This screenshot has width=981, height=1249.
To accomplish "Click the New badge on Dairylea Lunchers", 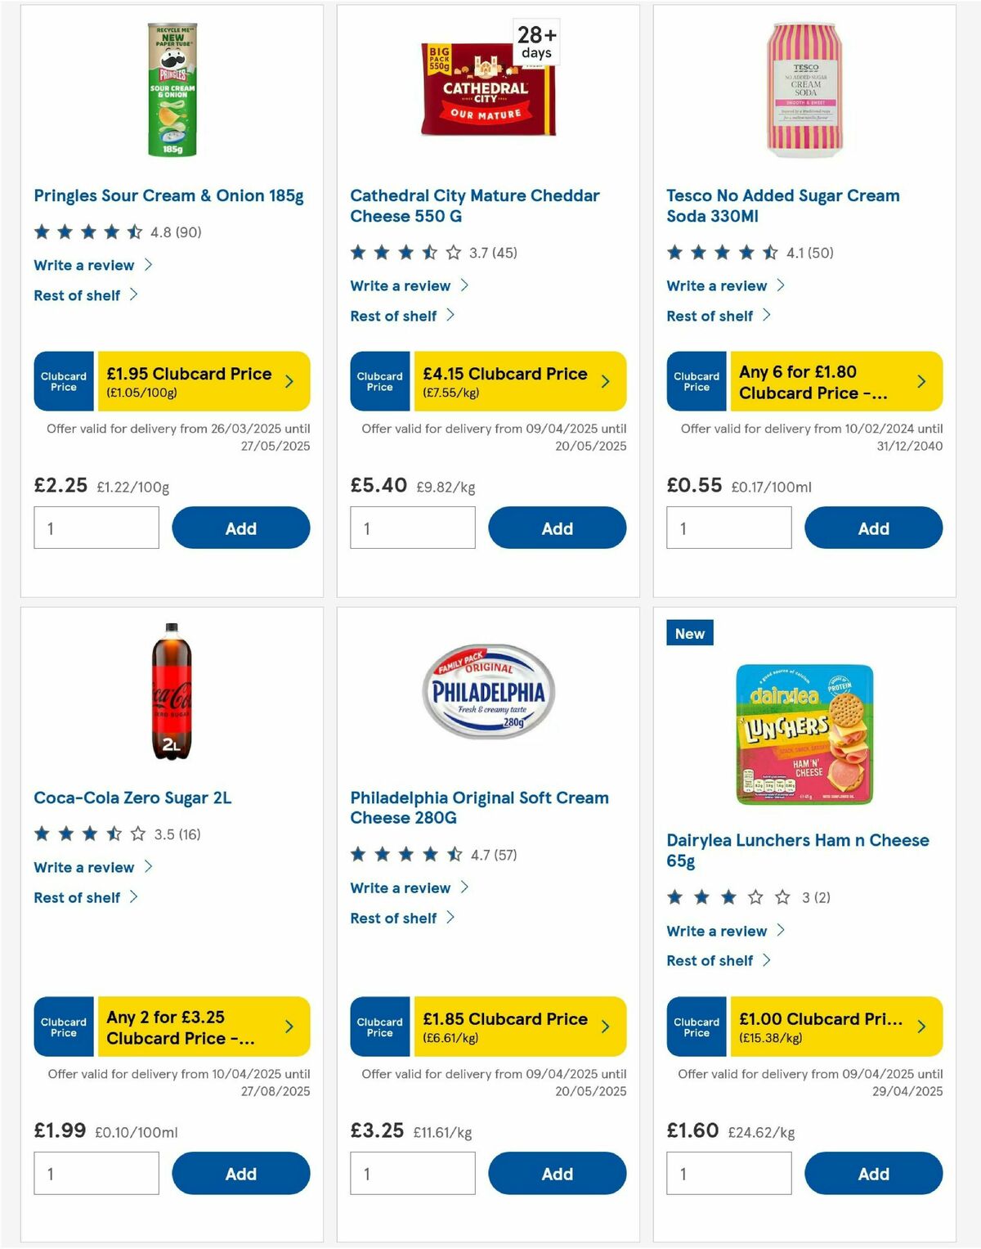I will pos(689,633).
